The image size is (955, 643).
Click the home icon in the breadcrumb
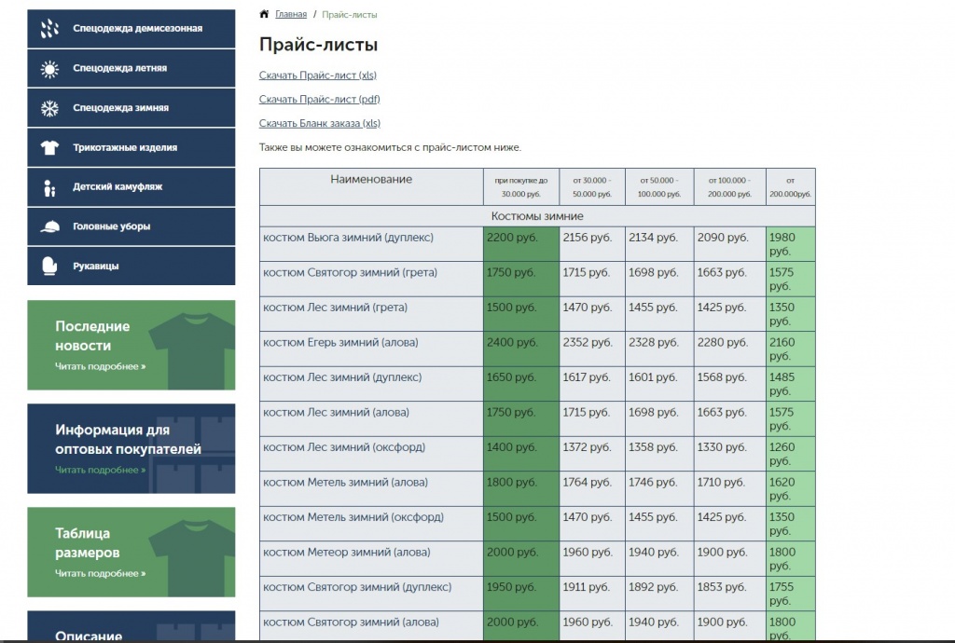coord(264,14)
